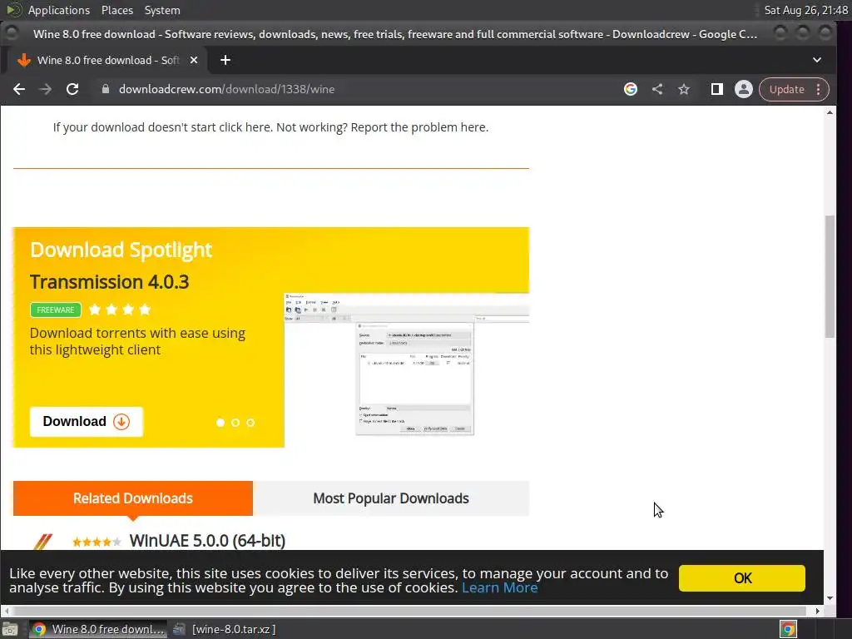Click the WinUAE program icon
The height and width of the screenshot is (639, 852).
click(x=42, y=541)
